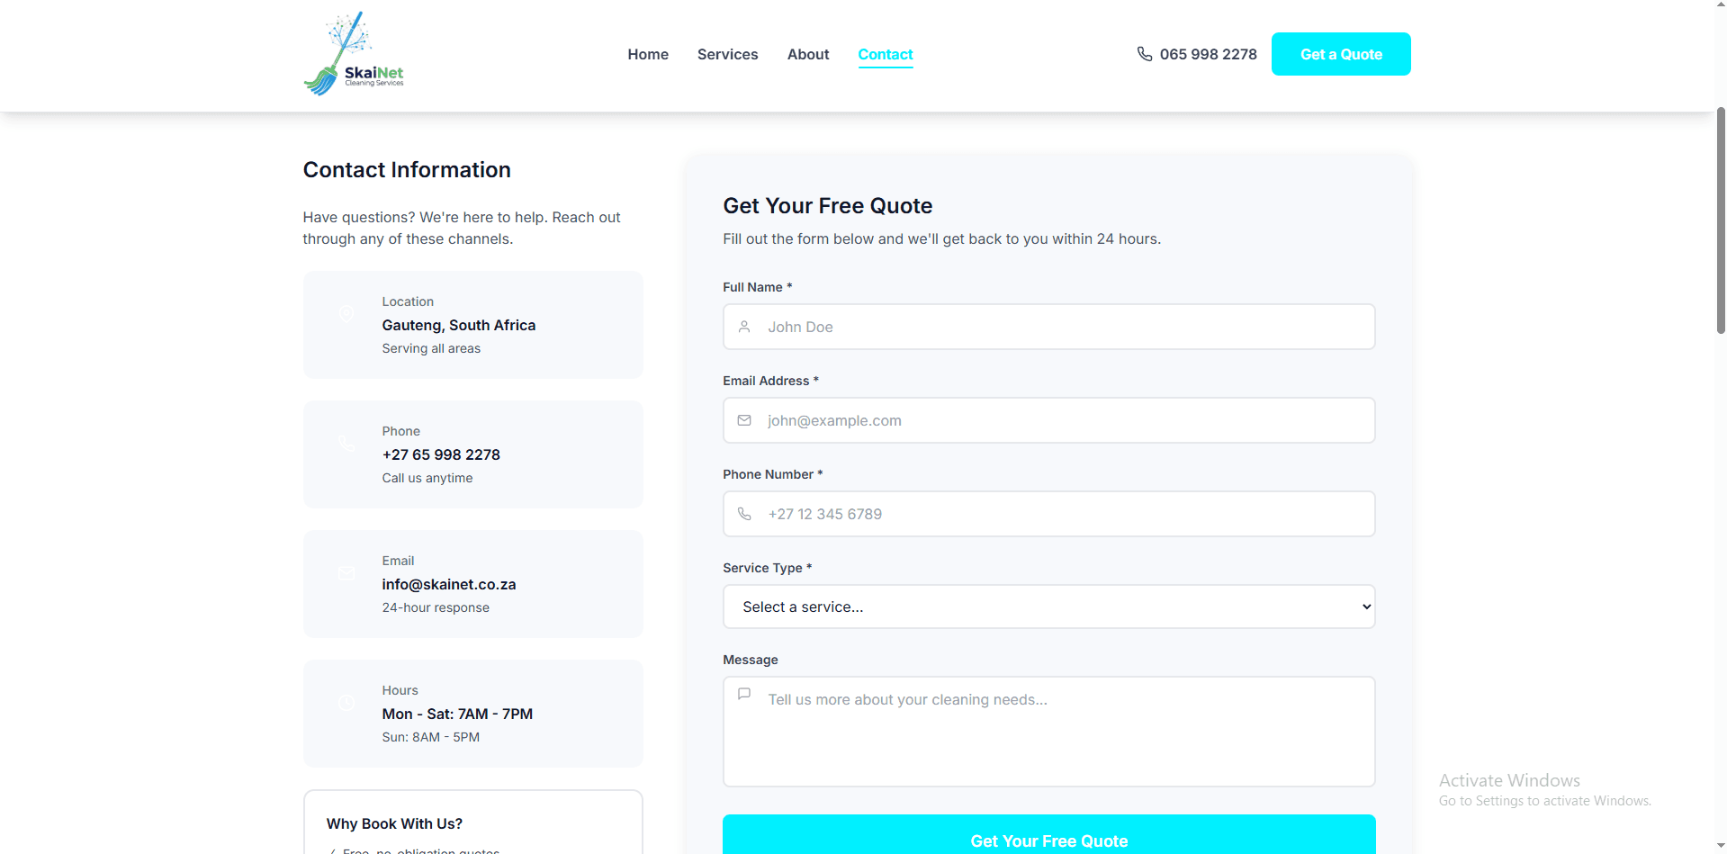Click the envelope icon in Email Address field
Viewport: 1727px width, 854px height.
[744, 420]
